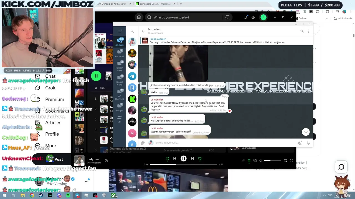Go back from the Discussion view

[143, 31]
